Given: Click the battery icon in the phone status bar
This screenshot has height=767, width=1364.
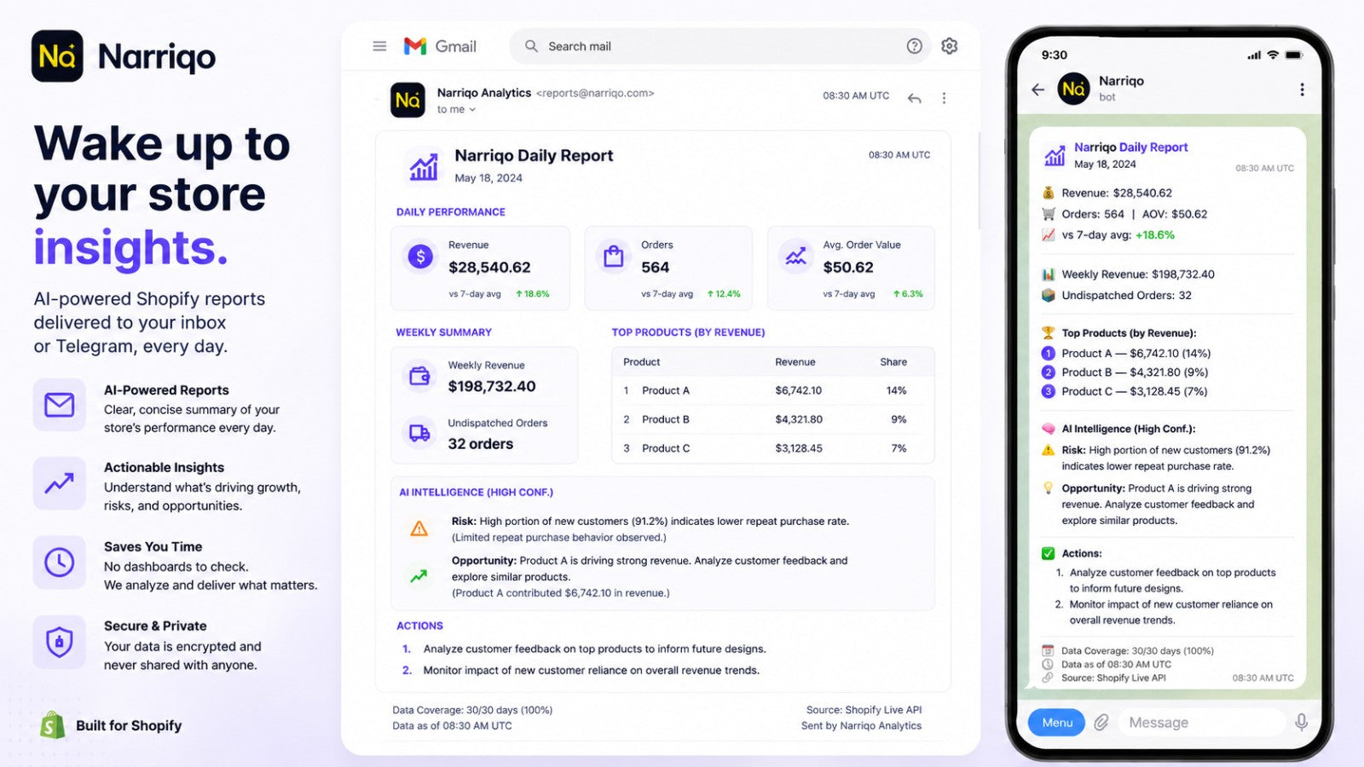Looking at the screenshot, I should [x=1293, y=55].
